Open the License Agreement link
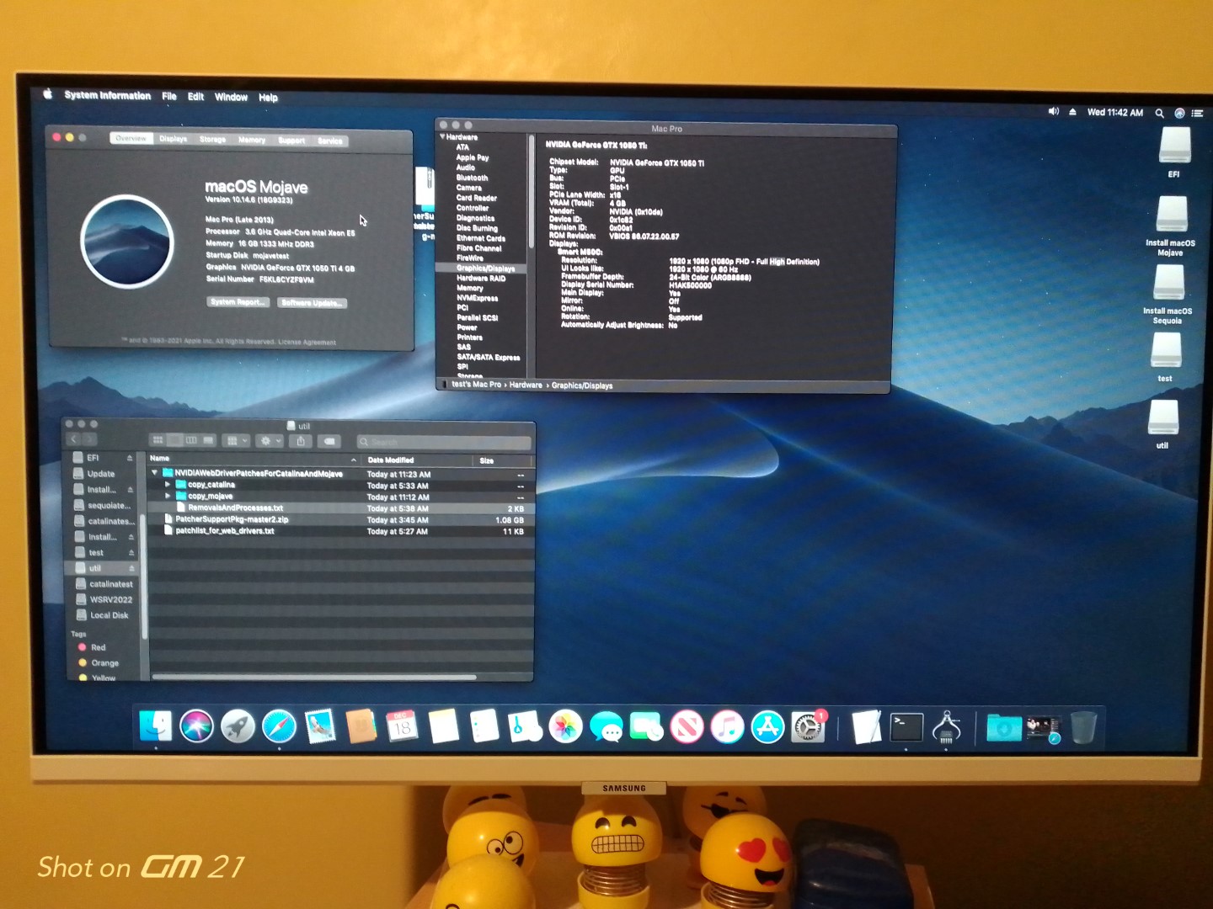 pyautogui.click(x=307, y=343)
